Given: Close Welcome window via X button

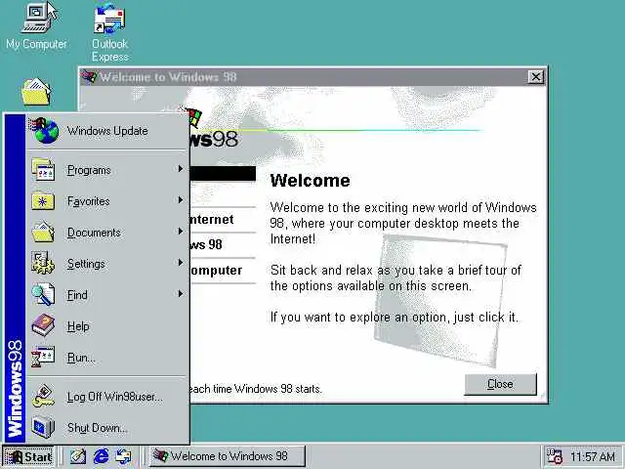Looking at the screenshot, I should click(536, 76).
